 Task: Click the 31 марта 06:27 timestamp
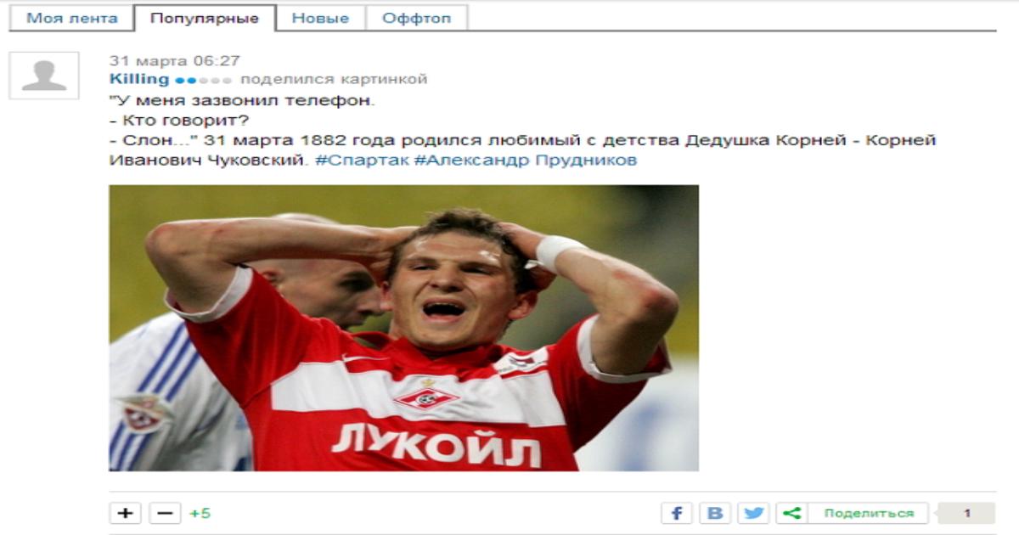pyautogui.click(x=175, y=60)
